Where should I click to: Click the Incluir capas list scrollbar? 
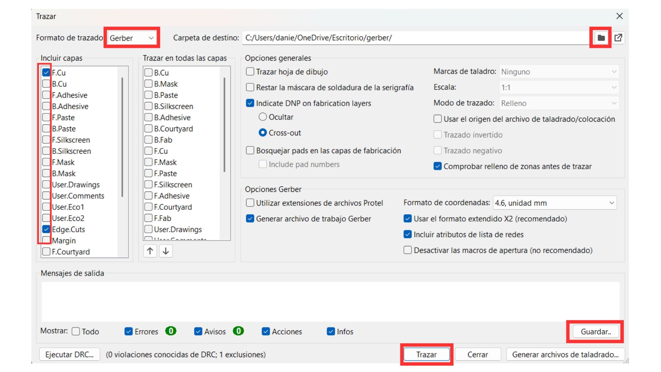[x=122, y=138]
